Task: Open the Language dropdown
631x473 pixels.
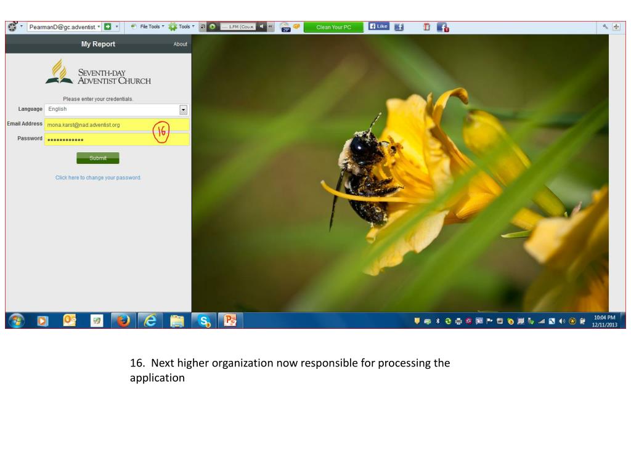Action: click(183, 110)
